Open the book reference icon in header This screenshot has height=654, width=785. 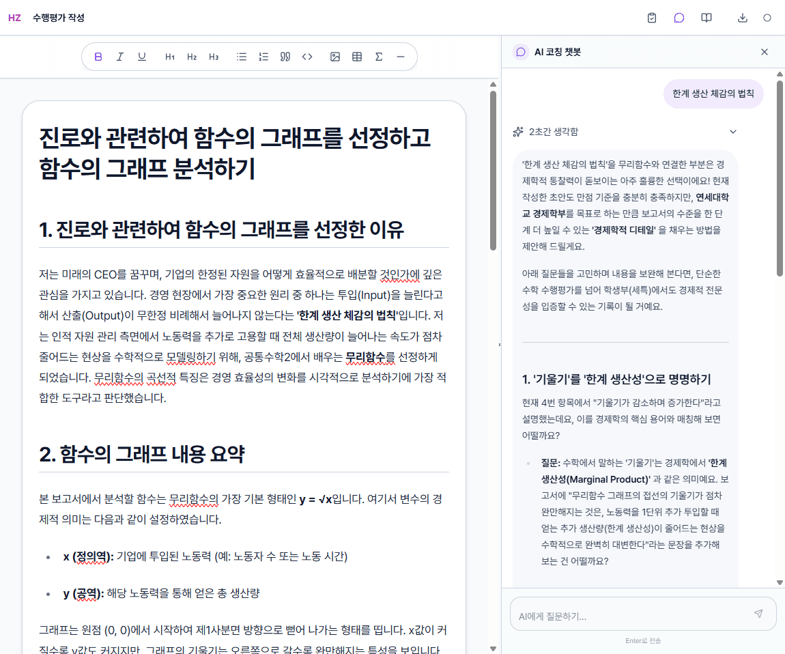[x=706, y=18]
